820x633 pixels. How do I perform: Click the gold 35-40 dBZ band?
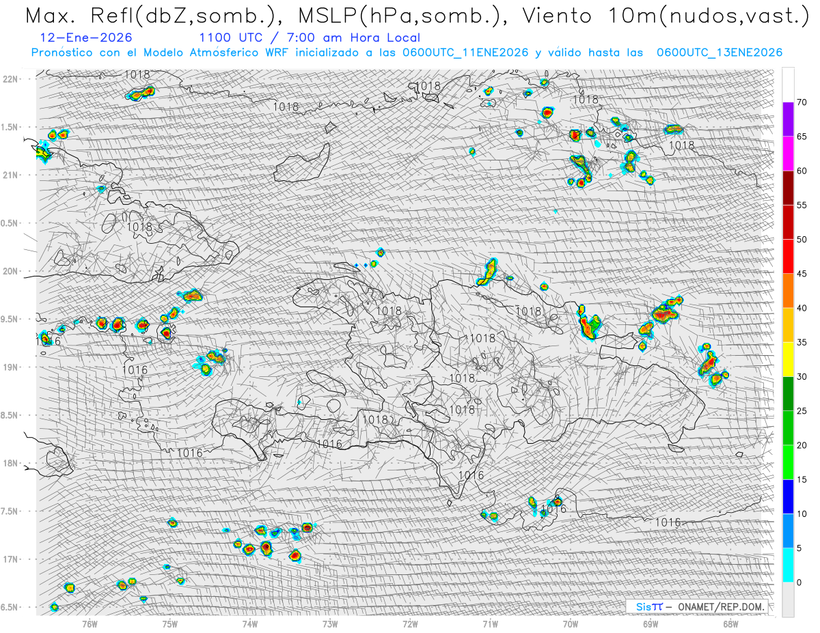coord(788,325)
